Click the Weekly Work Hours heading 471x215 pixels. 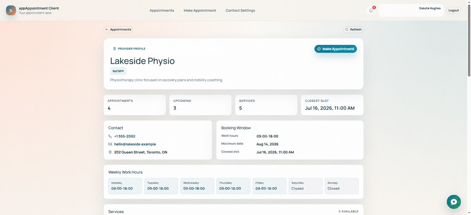tap(125, 172)
